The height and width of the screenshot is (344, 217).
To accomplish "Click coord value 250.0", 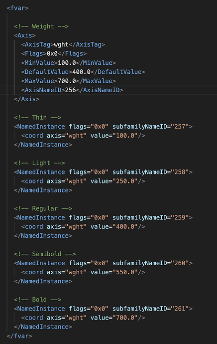I will (125, 181).
